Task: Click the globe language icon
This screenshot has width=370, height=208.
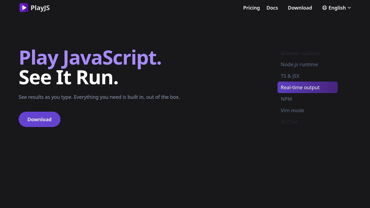Action: coord(325,8)
